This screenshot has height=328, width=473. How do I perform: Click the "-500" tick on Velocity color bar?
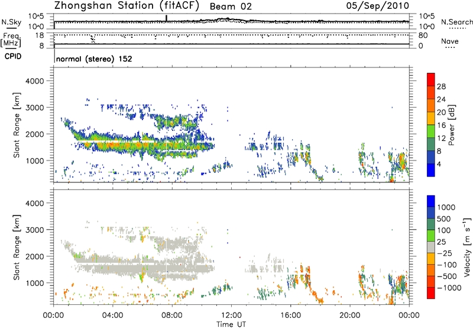448,276
